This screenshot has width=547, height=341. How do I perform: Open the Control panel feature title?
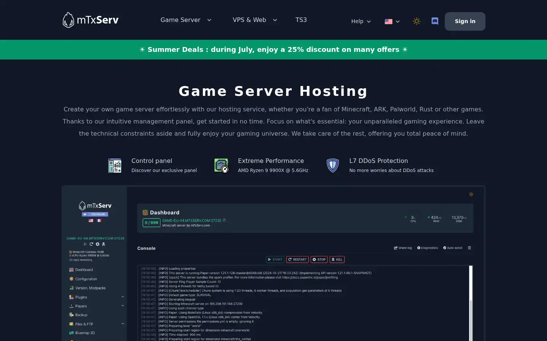pos(152,161)
